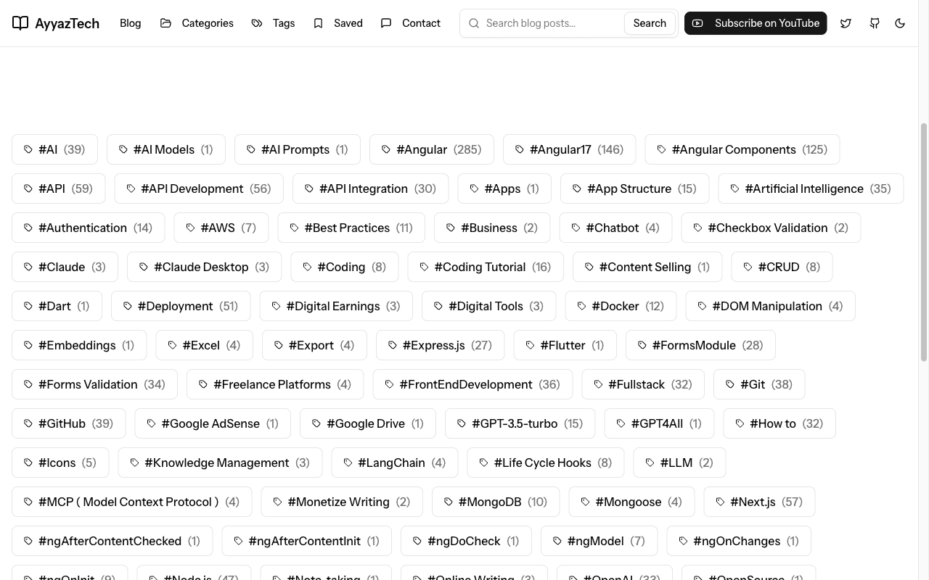
Task: Click the tag icon on #CRUD chip
Action: 748,267
